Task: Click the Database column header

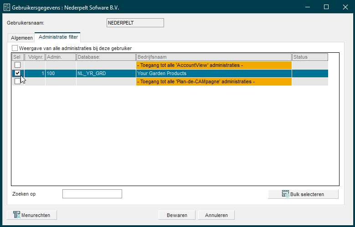Action: pos(106,57)
